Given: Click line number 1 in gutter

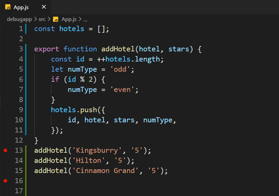Looking at the screenshot, I should pos(21,29).
